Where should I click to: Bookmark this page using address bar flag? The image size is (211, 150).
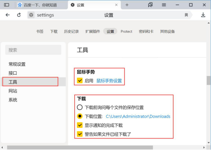[186, 15]
